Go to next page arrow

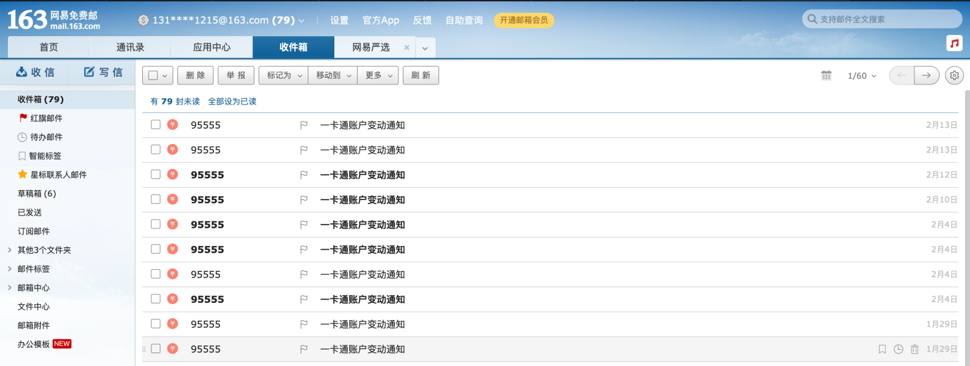pos(927,76)
